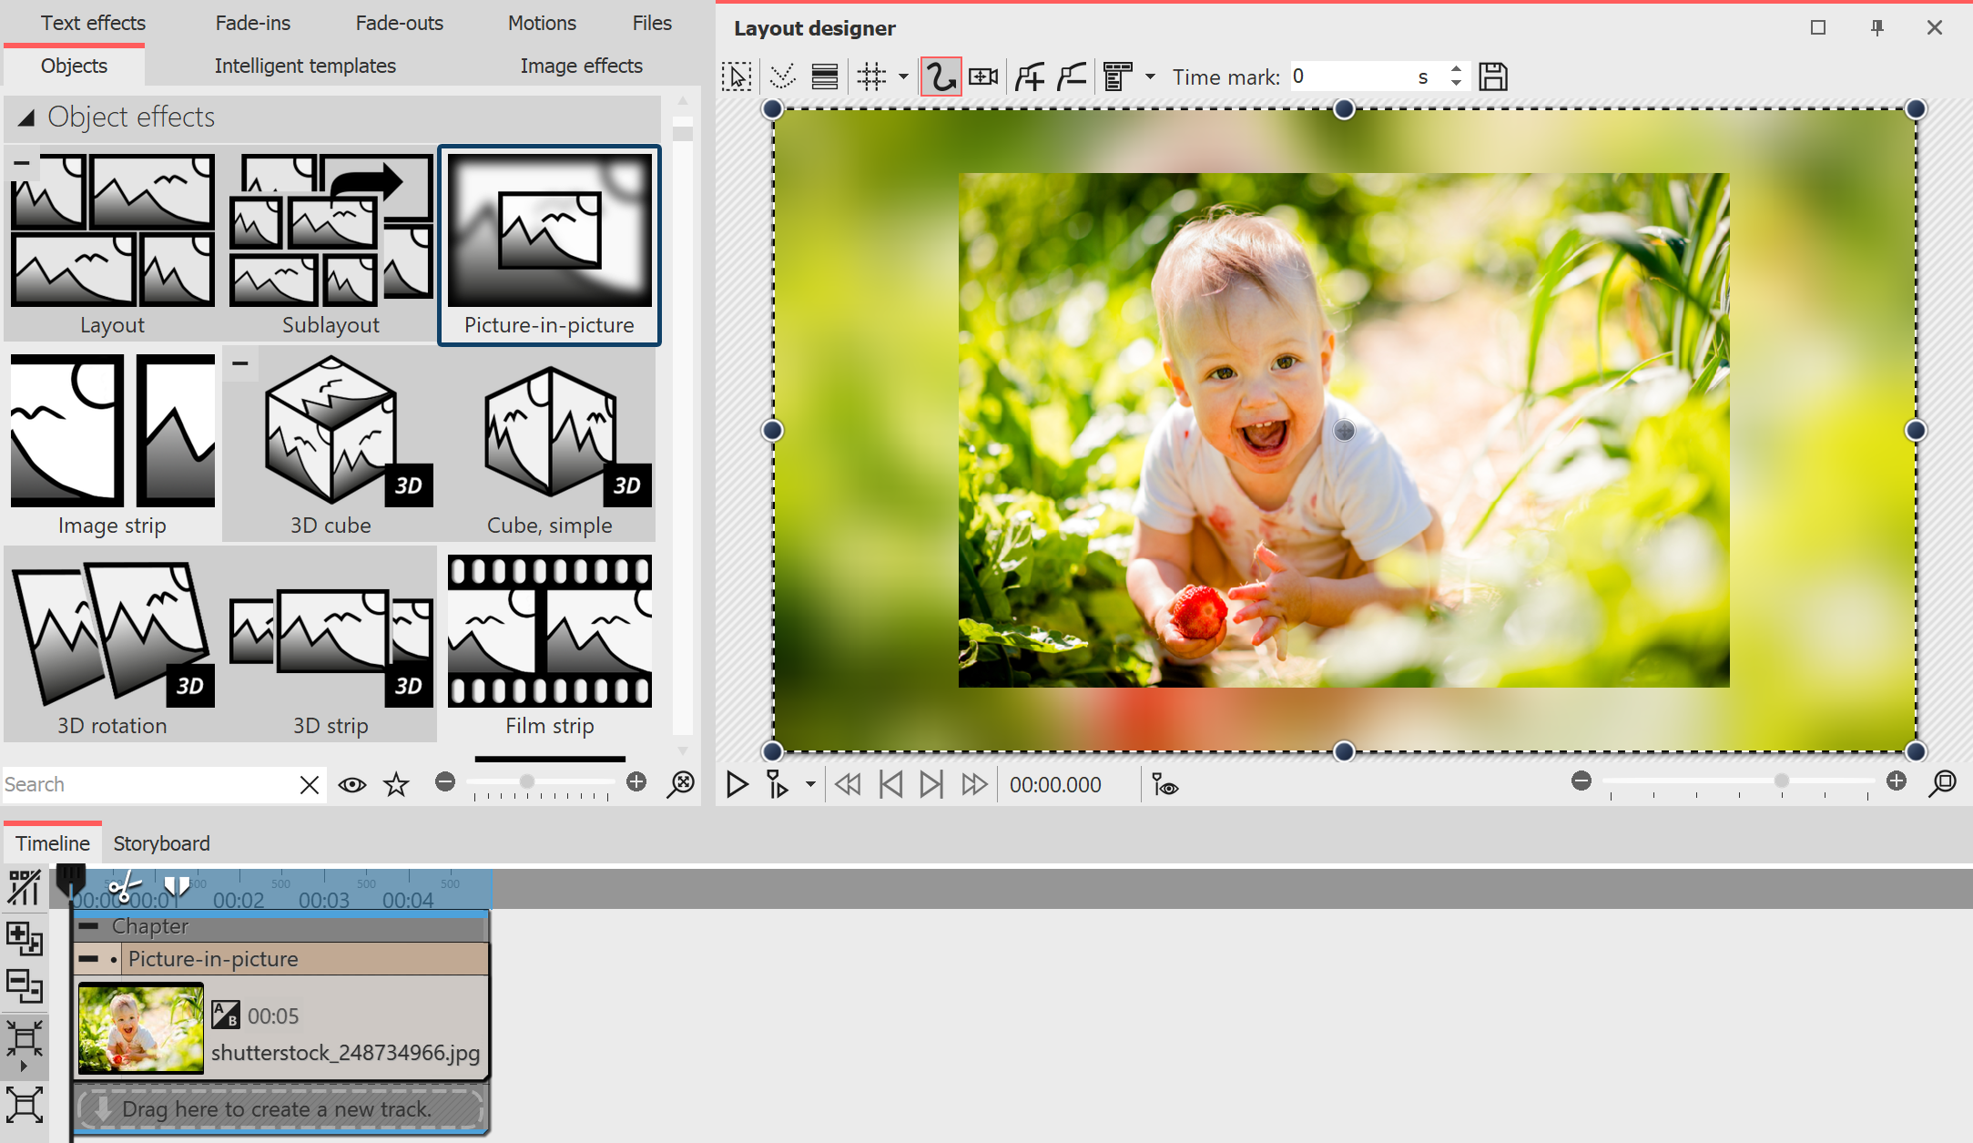Screen dimensions: 1973x1143
Task: Open the Motions tab
Action: point(542,23)
